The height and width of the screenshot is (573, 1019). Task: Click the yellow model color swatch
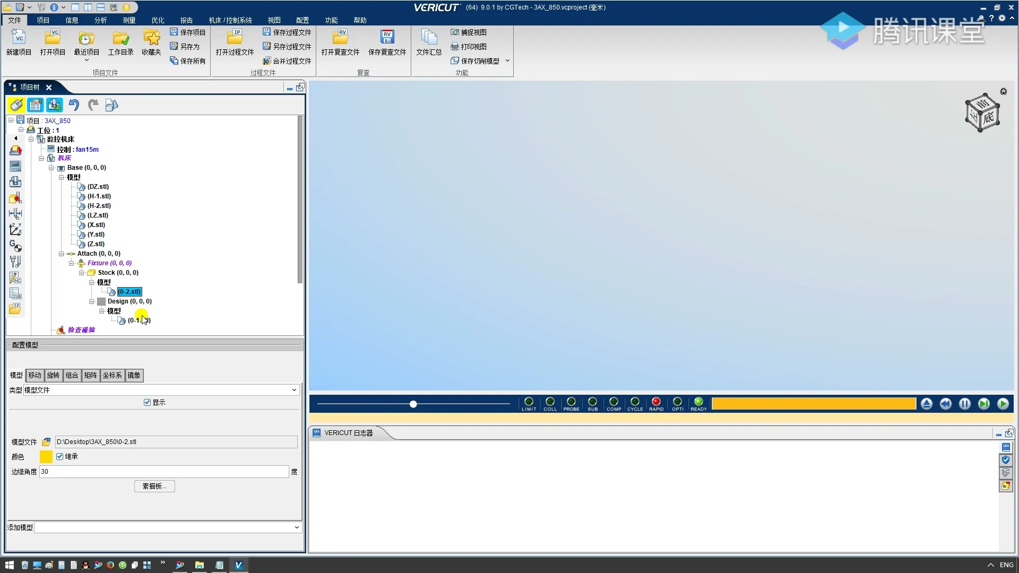46,457
